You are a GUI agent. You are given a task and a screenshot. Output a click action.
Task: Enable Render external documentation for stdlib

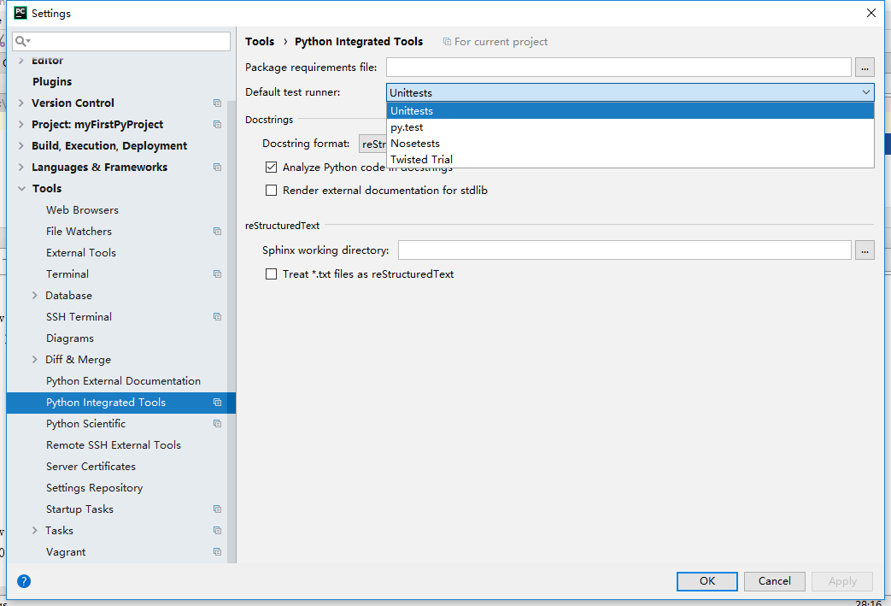[272, 191]
